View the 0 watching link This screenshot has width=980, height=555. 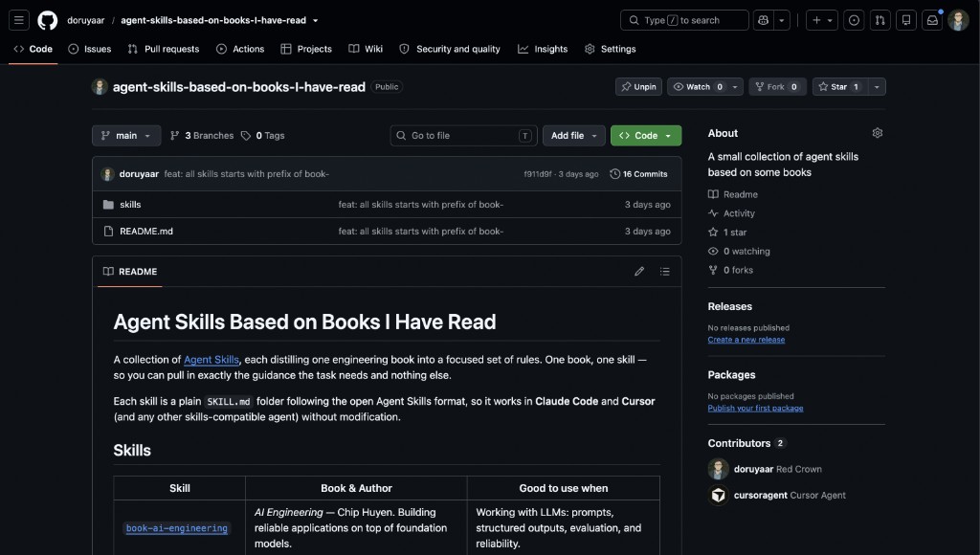tap(740, 252)
